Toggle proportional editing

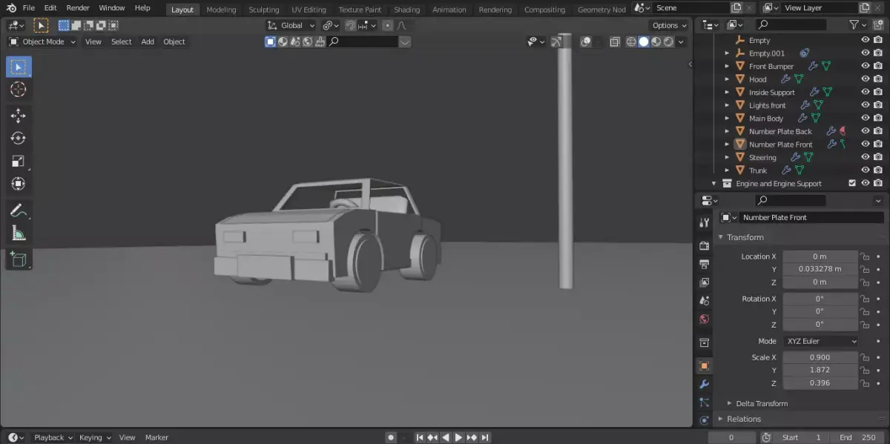387,25
